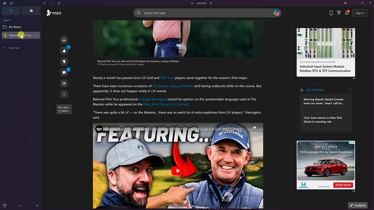The image size is (374, 210).
Task: Reload the page with refresh icon
Action: (x=59, y=3)
